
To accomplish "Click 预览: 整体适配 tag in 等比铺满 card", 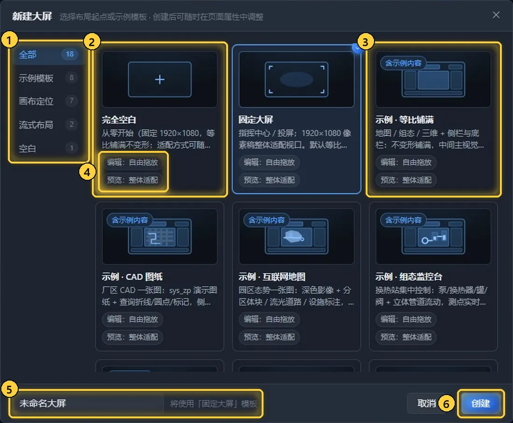I will click(x=406, y=180).
